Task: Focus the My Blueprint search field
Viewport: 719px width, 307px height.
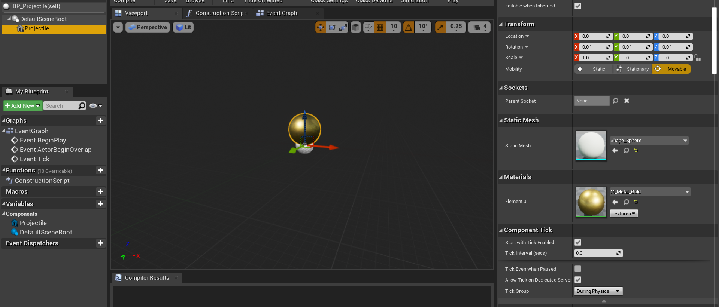Action: (x=61, y=106)
